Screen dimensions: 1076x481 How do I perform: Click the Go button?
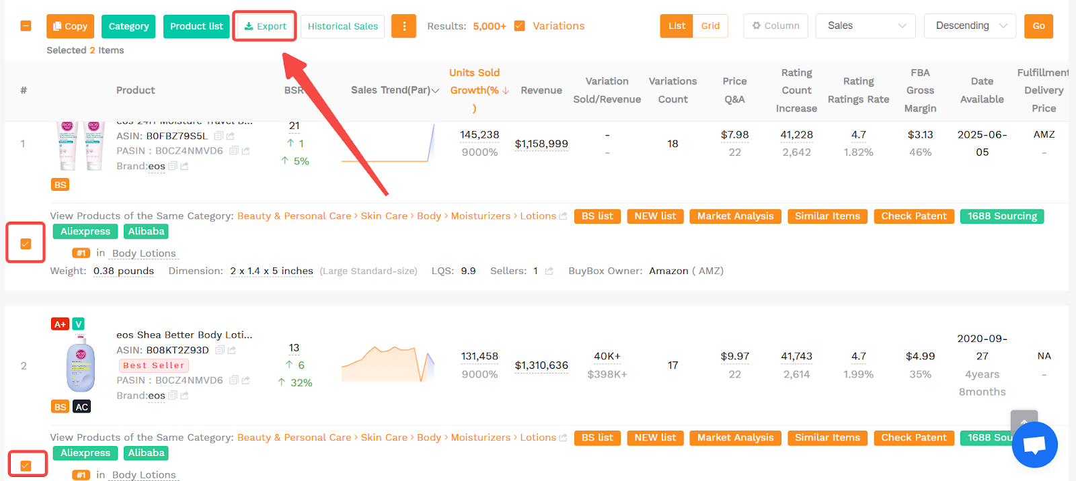(1038, 26)
